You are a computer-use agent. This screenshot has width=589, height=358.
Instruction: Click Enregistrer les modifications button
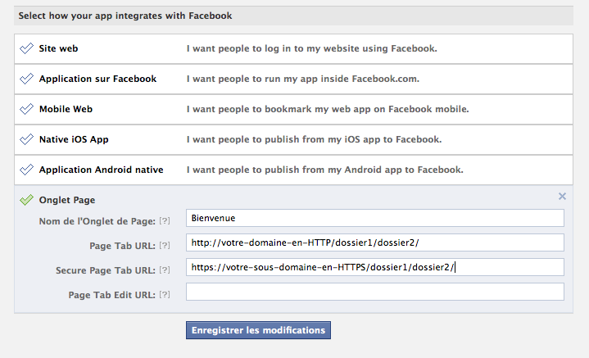click(258, 330)
